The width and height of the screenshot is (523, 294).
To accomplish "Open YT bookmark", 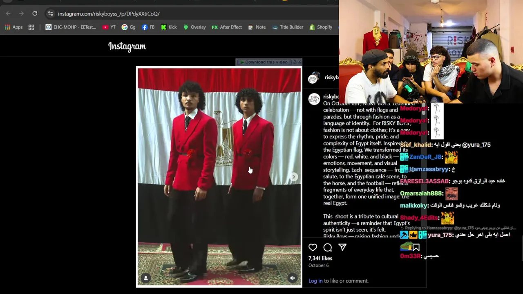I will coord(109,27).
